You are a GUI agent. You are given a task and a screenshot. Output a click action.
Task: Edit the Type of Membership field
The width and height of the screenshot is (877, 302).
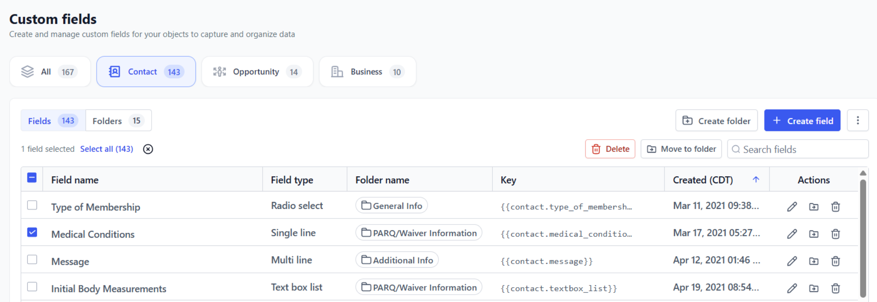point(792,207)
